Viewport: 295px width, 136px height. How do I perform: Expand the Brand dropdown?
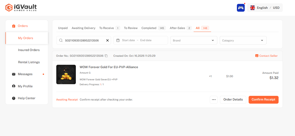click(194, 40)
